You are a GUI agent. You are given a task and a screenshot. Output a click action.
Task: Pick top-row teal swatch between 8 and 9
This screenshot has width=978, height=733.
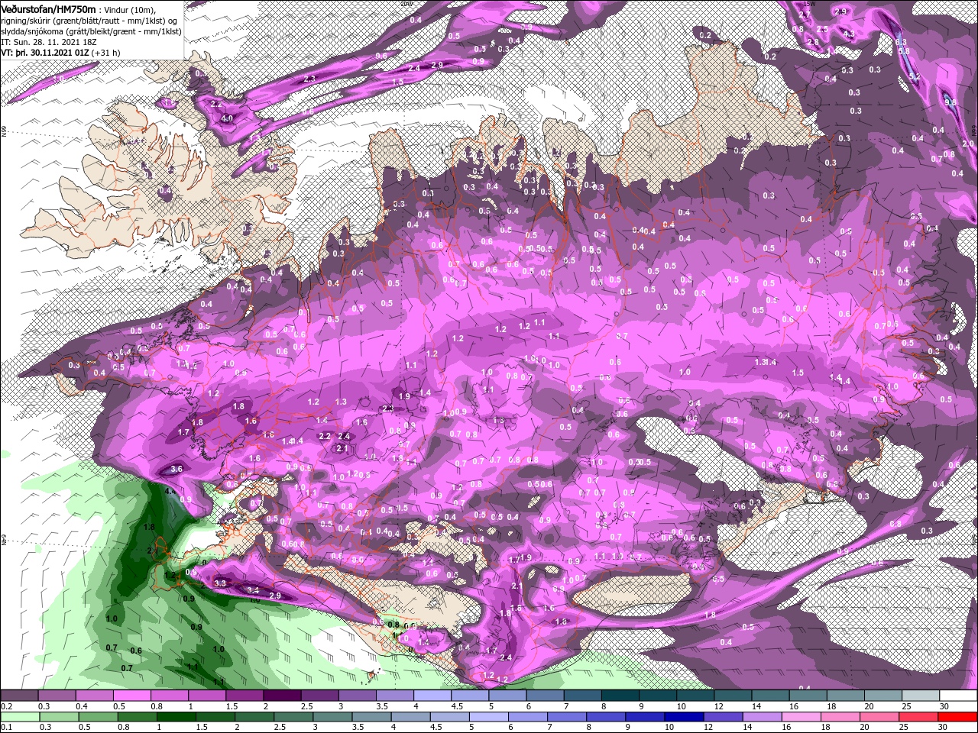point(620,696)
